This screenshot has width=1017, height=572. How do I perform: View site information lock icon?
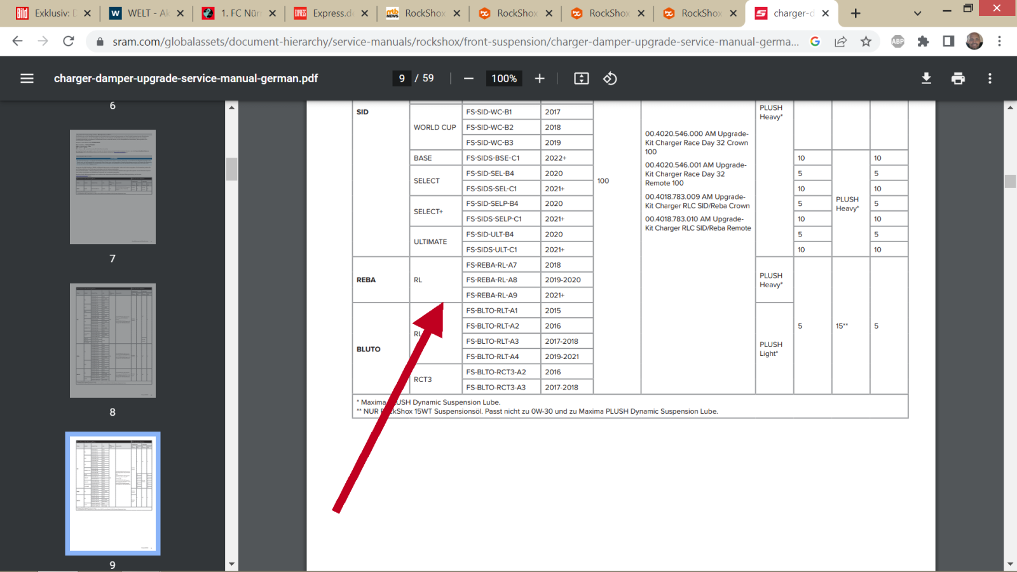click(x=100, y=42)
